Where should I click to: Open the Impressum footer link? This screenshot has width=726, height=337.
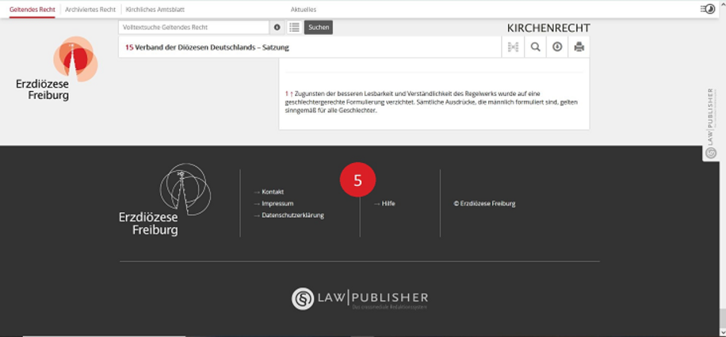point(277,203)
